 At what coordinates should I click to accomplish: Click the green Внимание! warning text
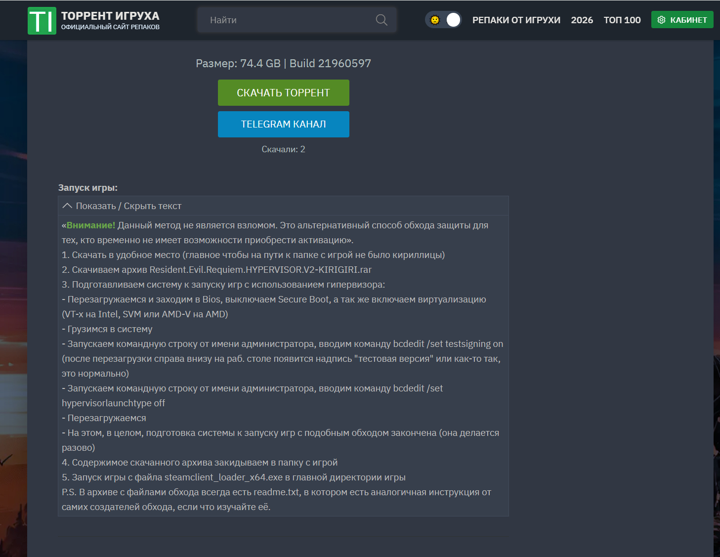90,225
